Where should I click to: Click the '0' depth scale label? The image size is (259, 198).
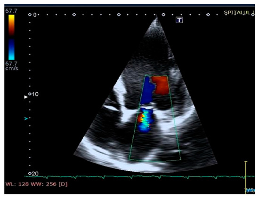tap(35, 15)
